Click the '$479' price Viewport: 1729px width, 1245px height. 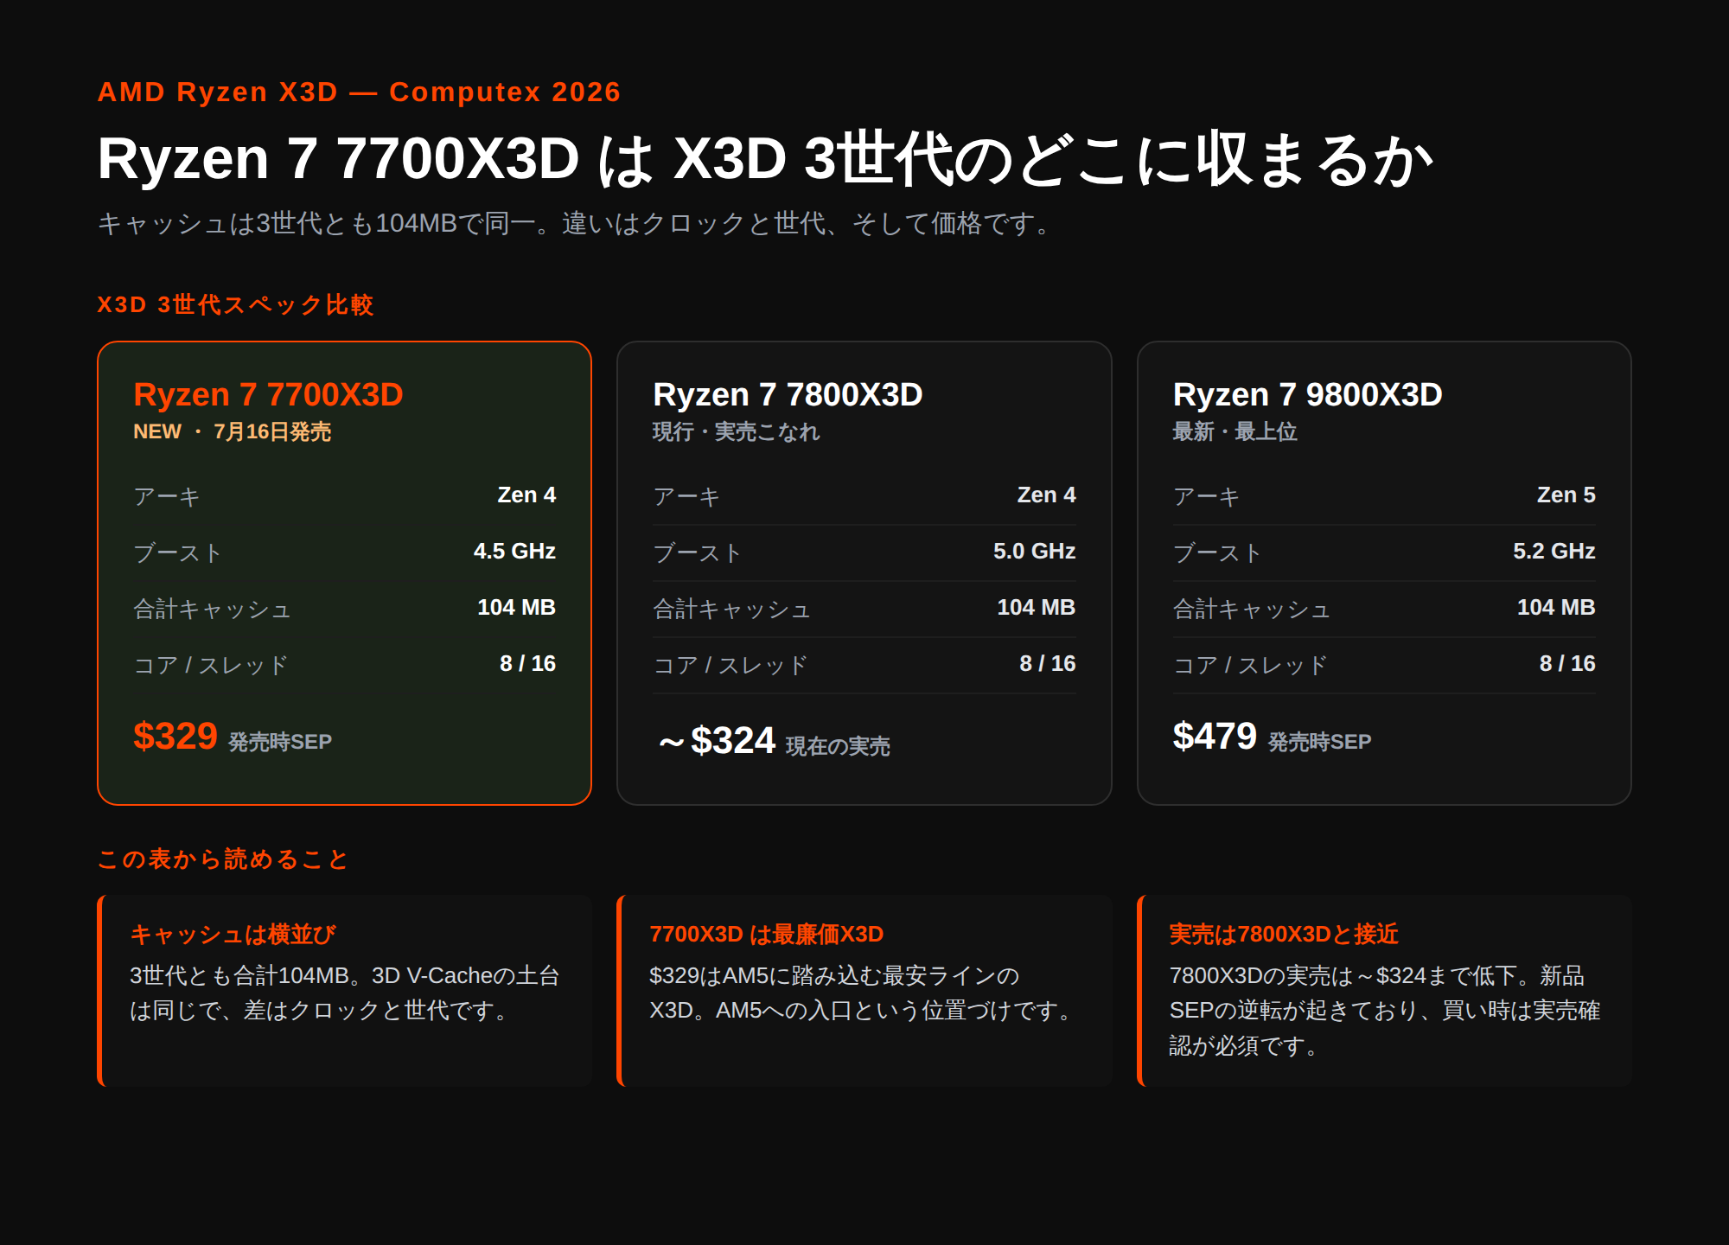pos(1215,737)
